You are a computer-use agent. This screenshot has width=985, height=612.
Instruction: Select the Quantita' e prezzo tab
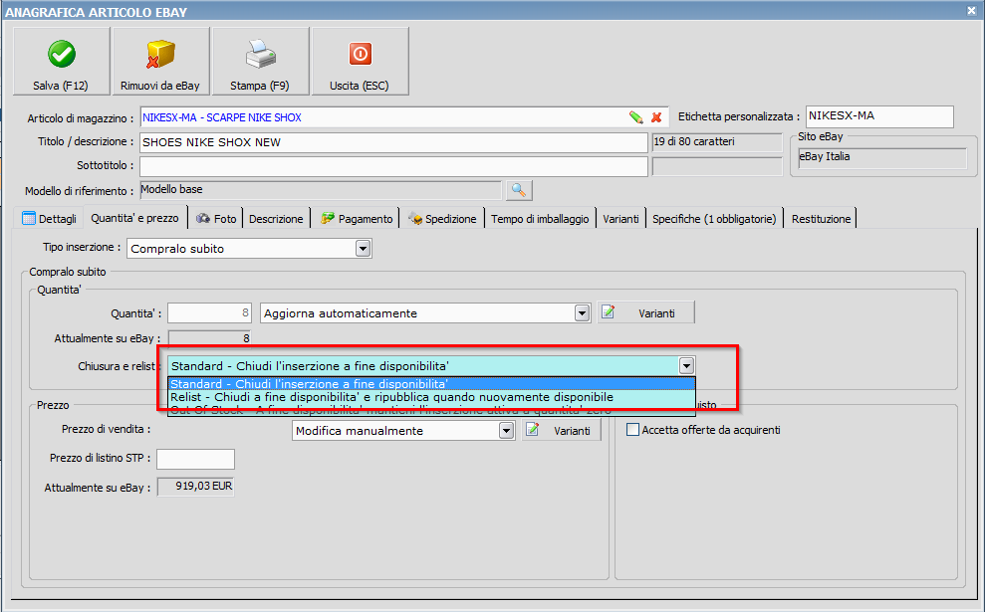click(135, 218)
